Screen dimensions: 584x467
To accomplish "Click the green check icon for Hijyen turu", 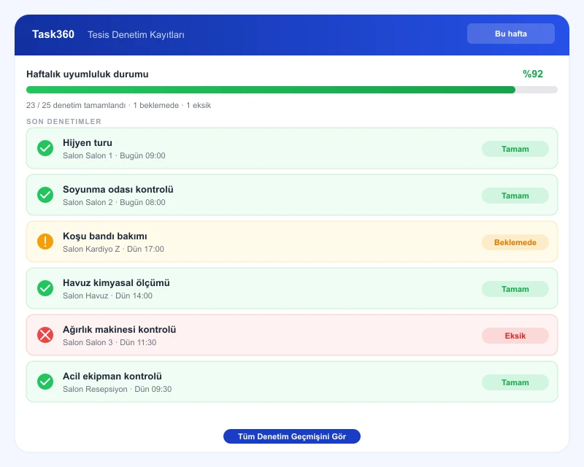I will (45, 148).
